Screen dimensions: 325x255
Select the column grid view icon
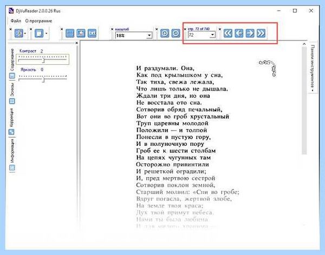point(70,33)
